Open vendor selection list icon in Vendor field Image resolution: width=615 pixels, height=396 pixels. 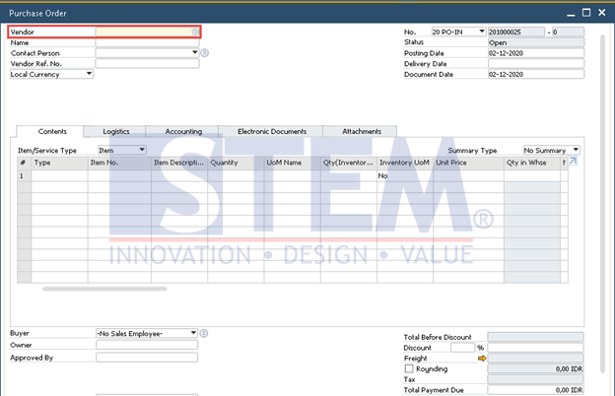coord(195,32)
